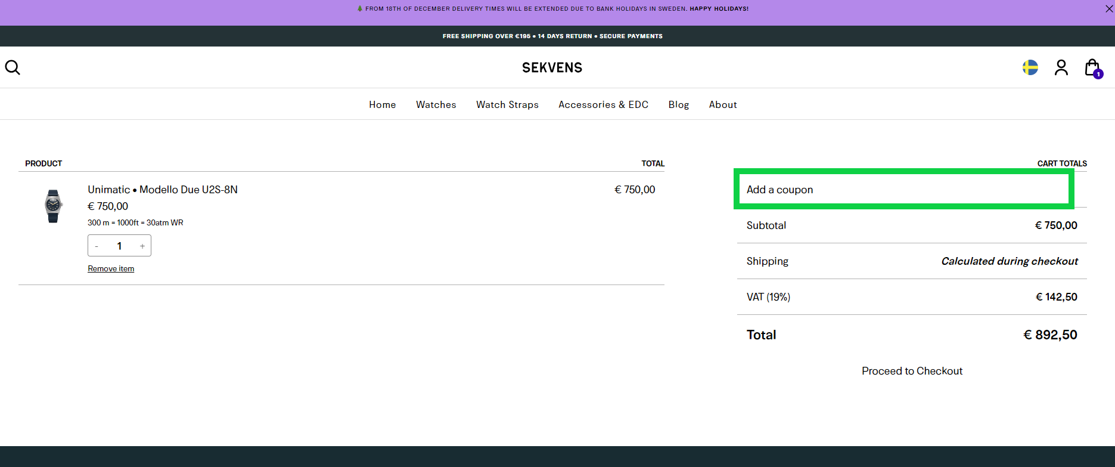Click the quantity input field showing 1
This screenshot has width=1115, height=467.
click(119, 246)
